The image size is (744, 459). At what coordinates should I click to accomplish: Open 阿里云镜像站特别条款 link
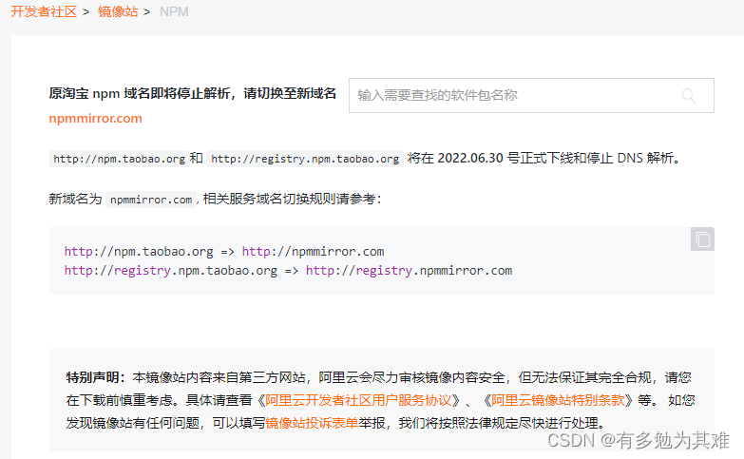click(558, 400)
